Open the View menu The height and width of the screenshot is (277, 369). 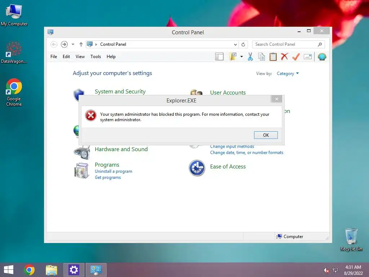pyautogui.click(x=80, y=57)
